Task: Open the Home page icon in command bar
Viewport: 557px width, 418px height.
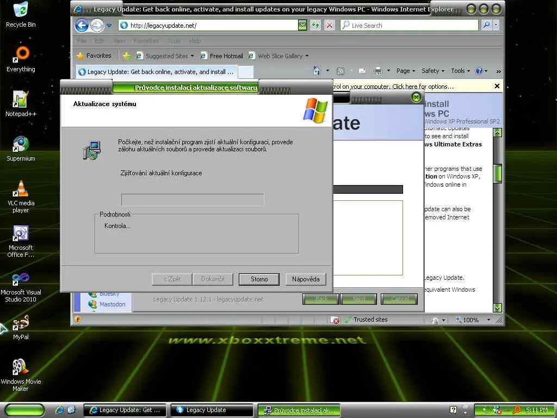Action: pos(317,71)
